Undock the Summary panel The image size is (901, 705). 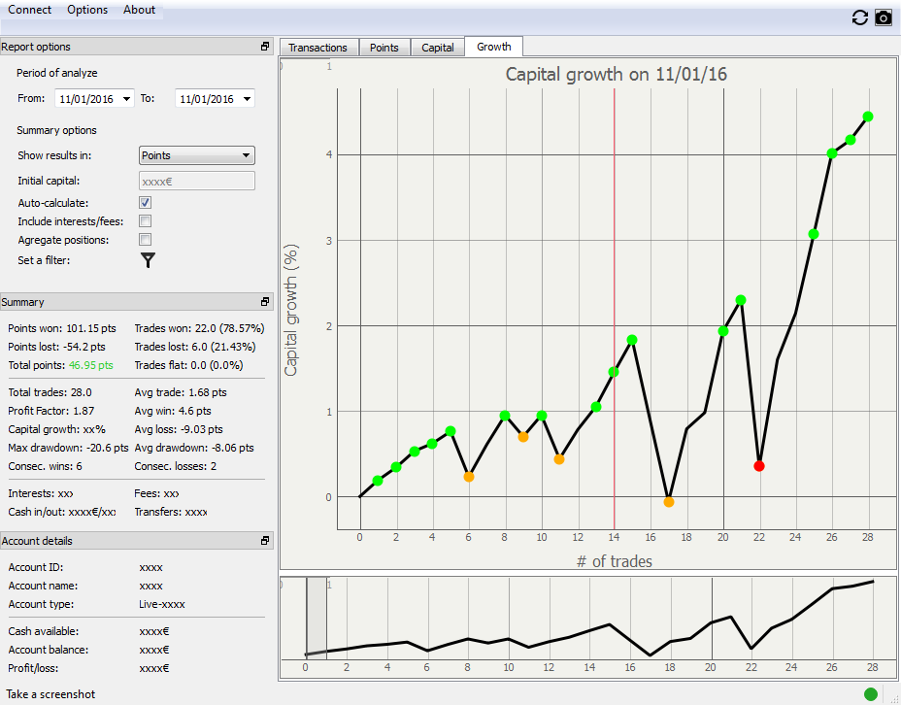[x=265, y=302]
